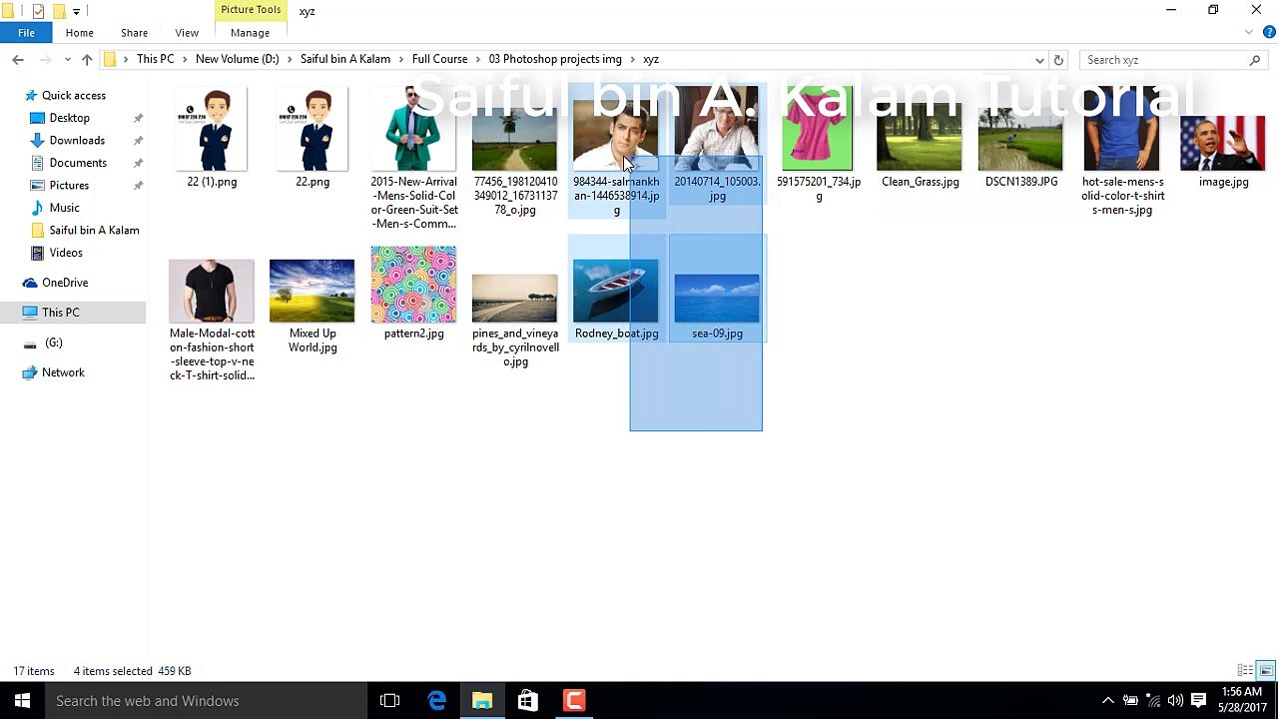
Task: Select the Male-Modal black t-shirt file
Action: pos(212,320)
